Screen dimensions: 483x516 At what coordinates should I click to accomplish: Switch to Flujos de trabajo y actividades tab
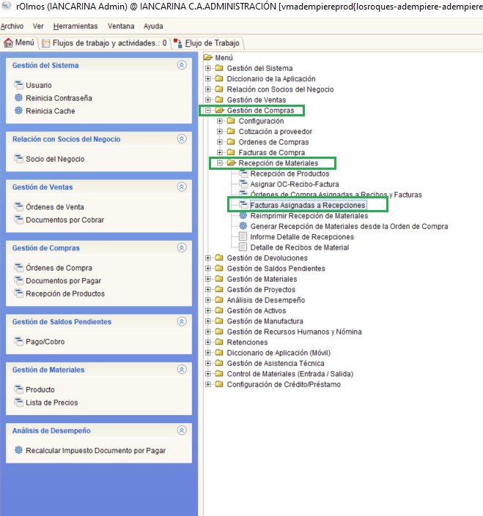pos(105,43)
